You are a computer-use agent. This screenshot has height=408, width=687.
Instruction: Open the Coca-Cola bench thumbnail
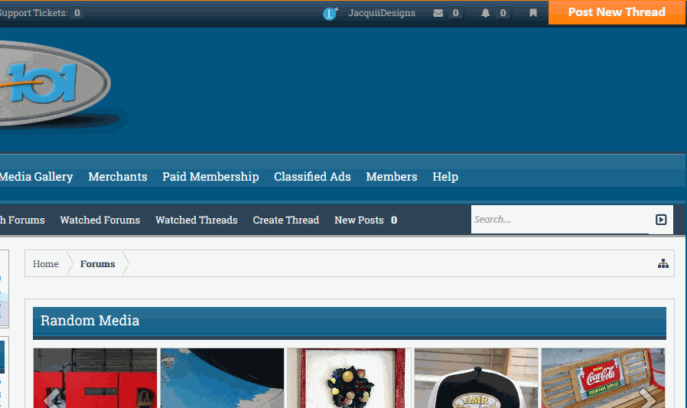tap(604, 378)
